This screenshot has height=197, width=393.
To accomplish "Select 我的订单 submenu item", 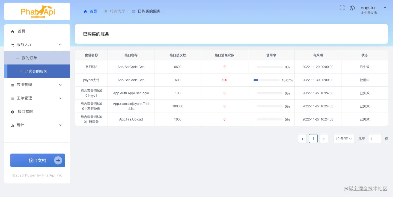I will 37,58.
